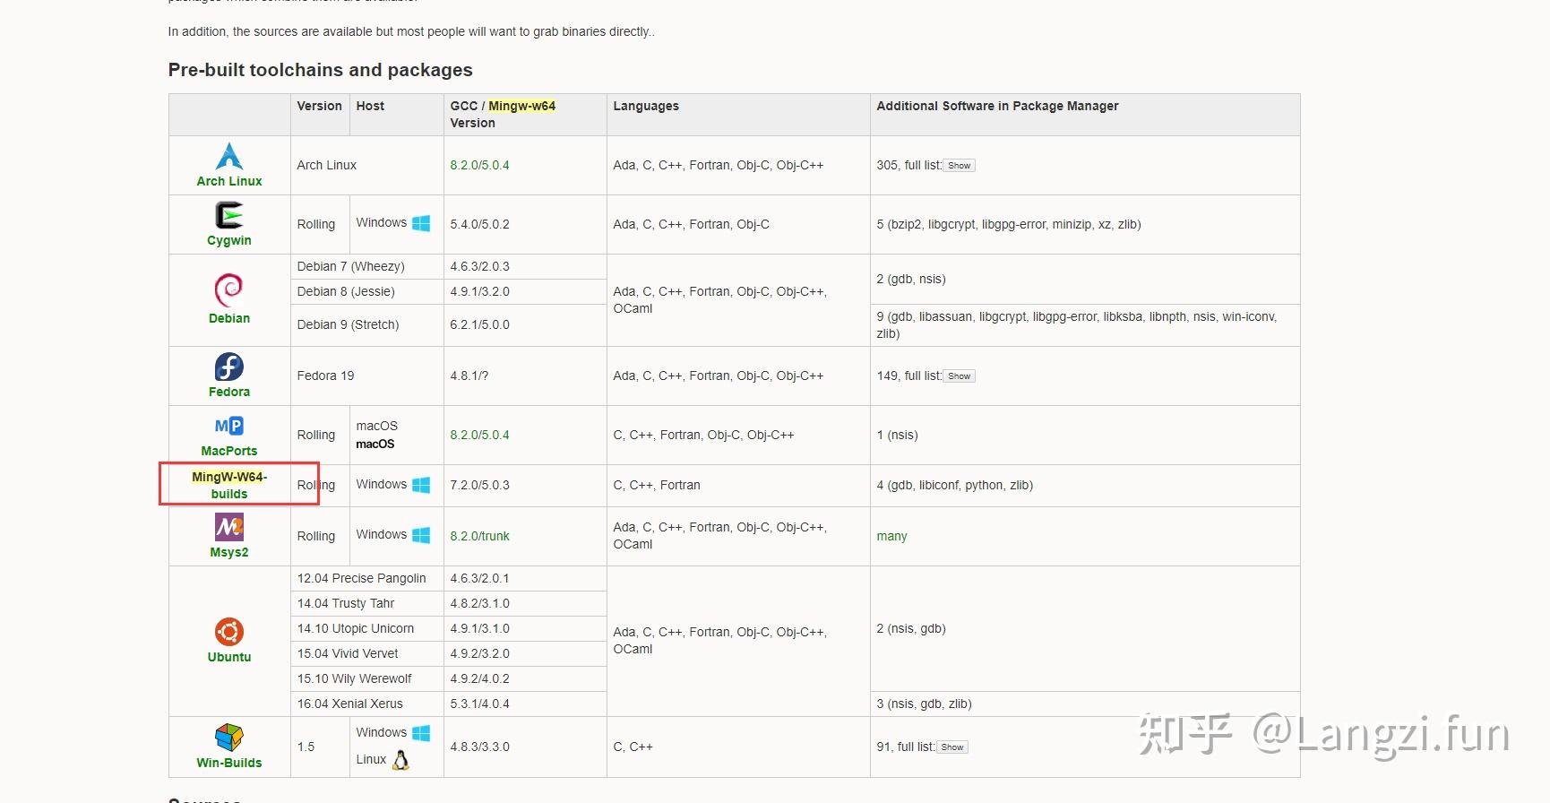Show full package list for Fedora
The height and width of the screenshot is (803, 1550).
coord(959,376)
